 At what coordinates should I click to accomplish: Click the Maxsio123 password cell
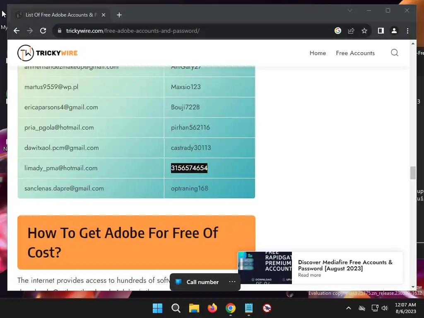pyautogui.click(x=210, y=87)
